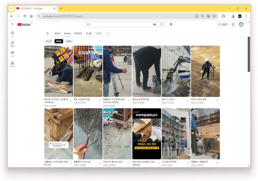View site information icon left of the URL
The height and width of the screenshot is (181, 258).
click(39, 16)
